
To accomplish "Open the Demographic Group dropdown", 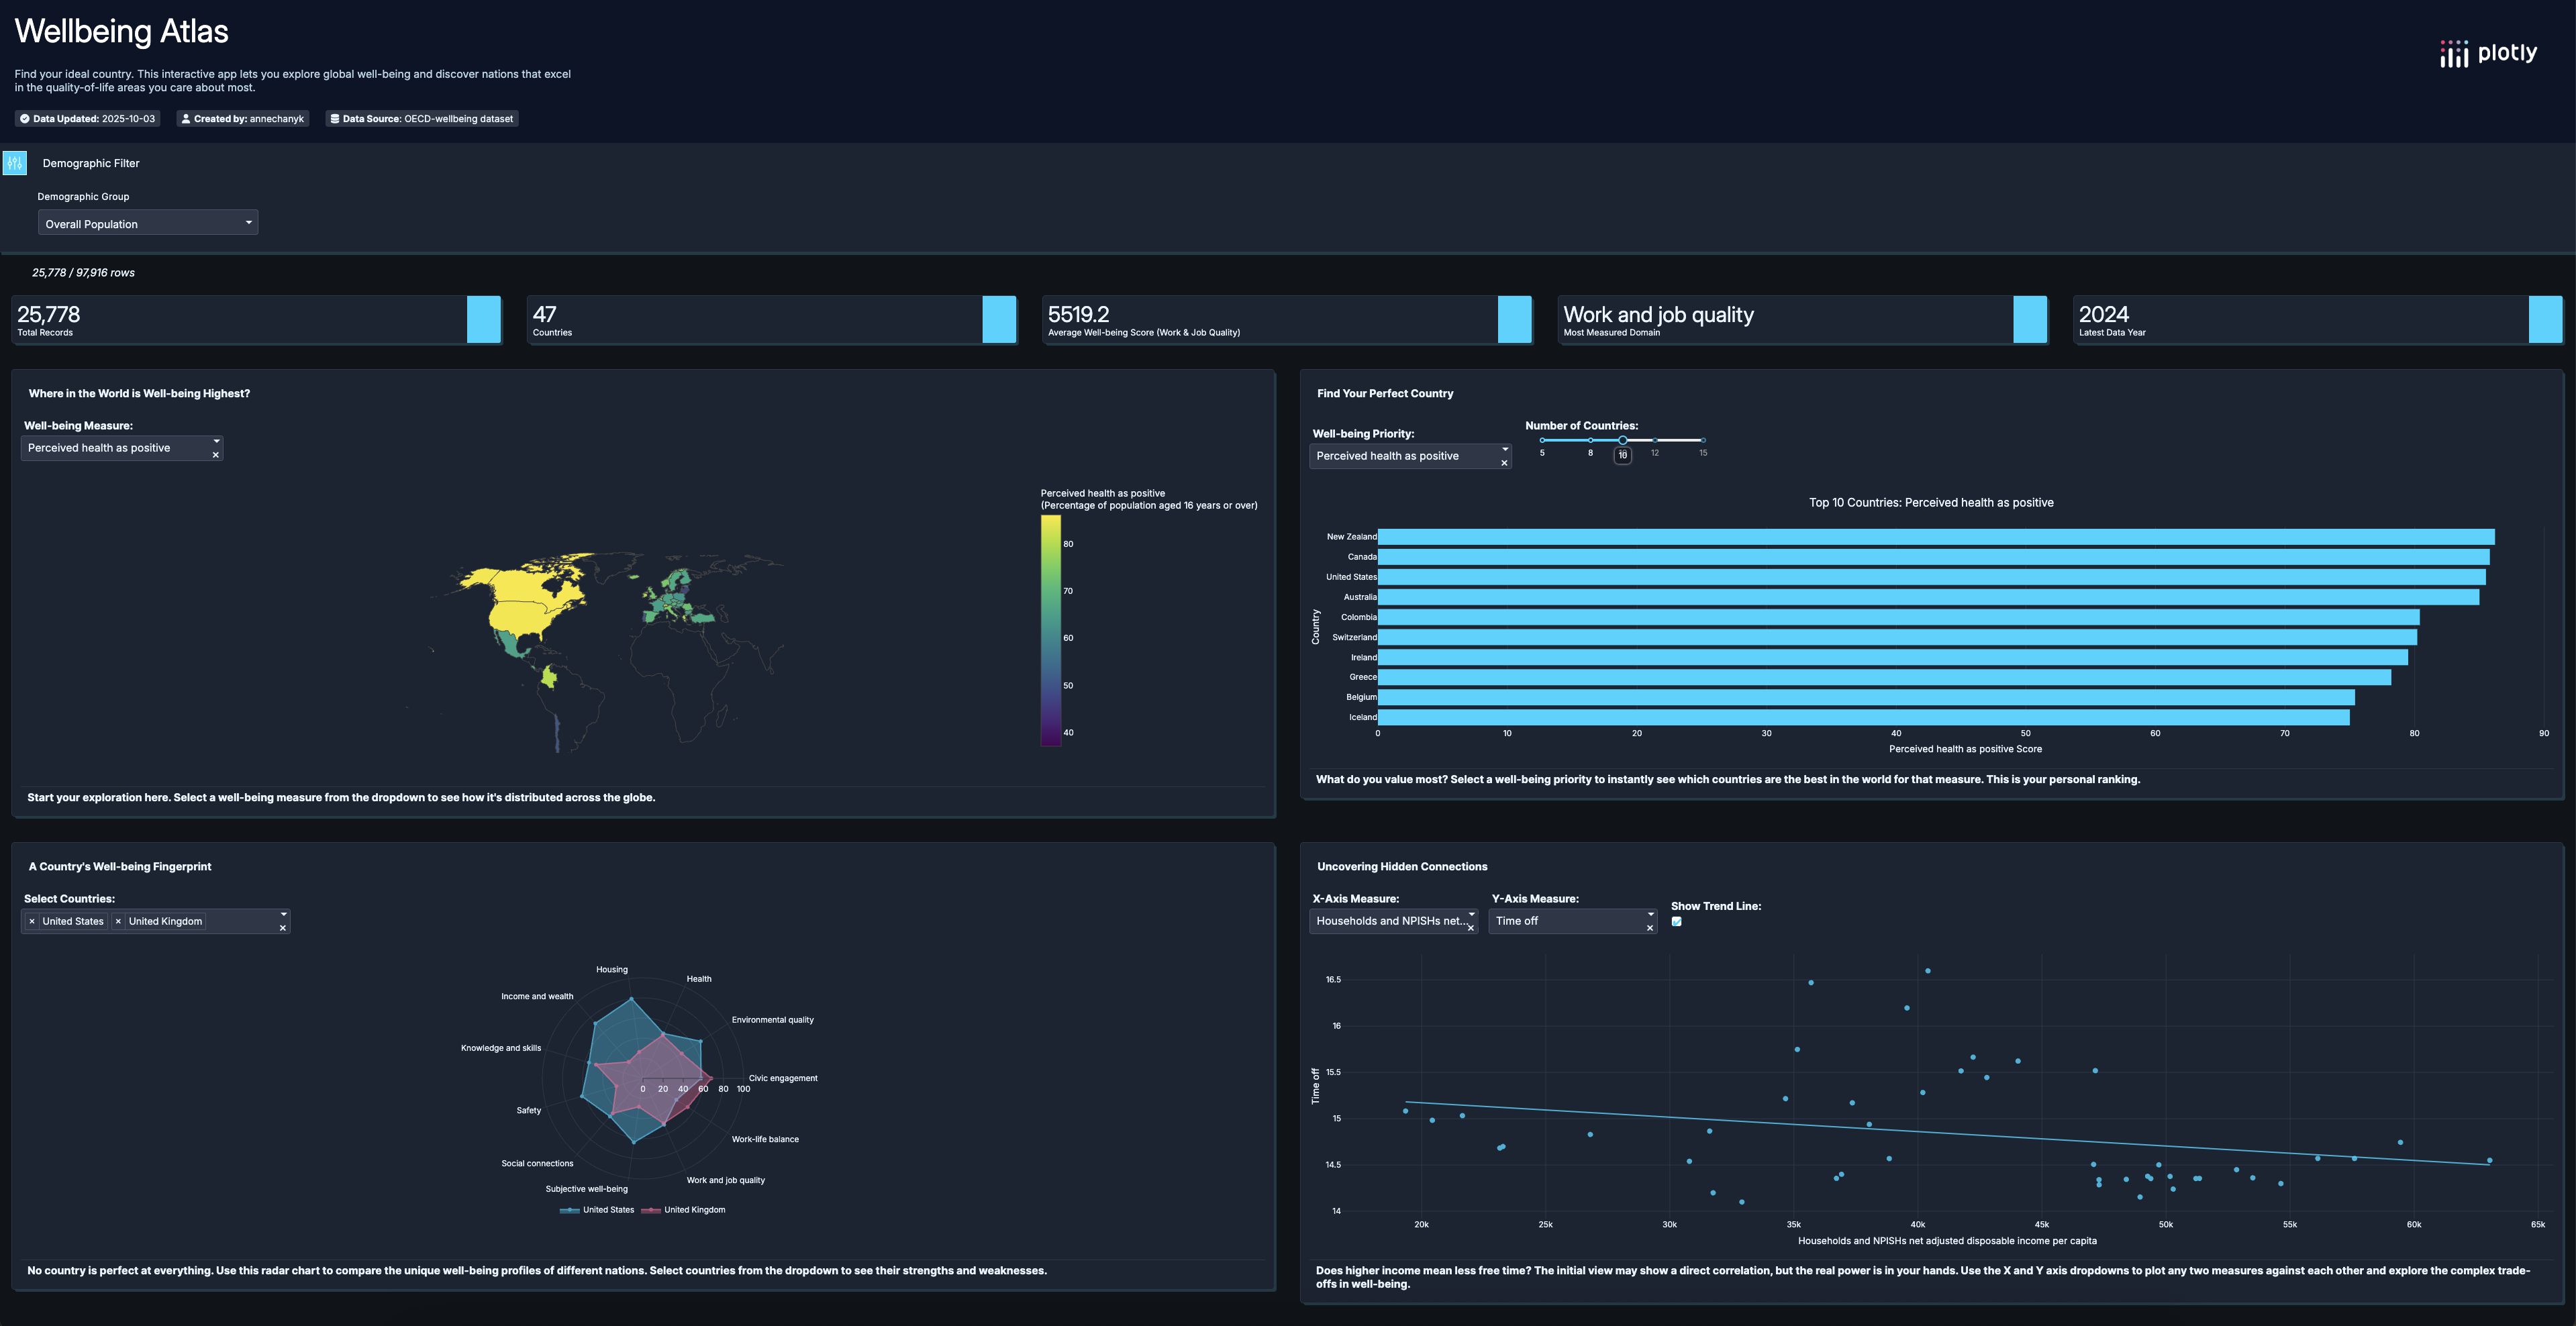I will point(148,223).
